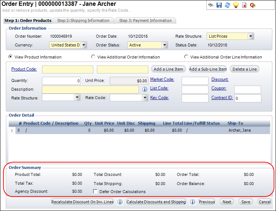This screenshot has width=276, height=211.
Task: Click the Order Number value 1000045919
Action: pyautogui.click(x=61, y=36)
